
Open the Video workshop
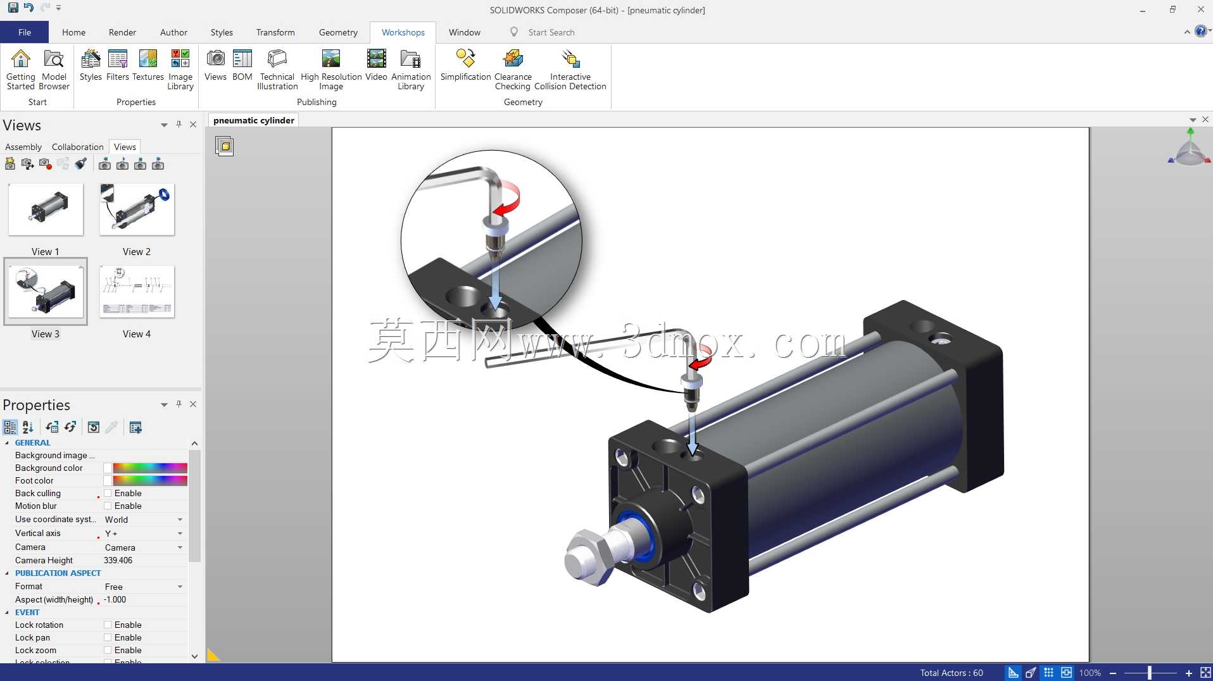[376, 65]
